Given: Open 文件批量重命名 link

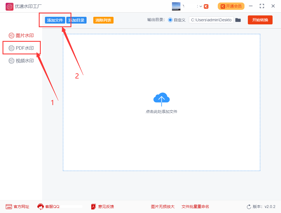Looking at the screenshot, I should 195,207.
